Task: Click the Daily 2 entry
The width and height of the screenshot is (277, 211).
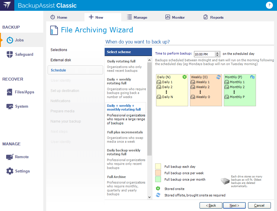Action: click(x=165, y=87)
